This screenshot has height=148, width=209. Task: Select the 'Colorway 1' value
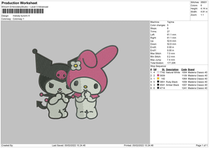pyautogui.click(x=18, y=19)
